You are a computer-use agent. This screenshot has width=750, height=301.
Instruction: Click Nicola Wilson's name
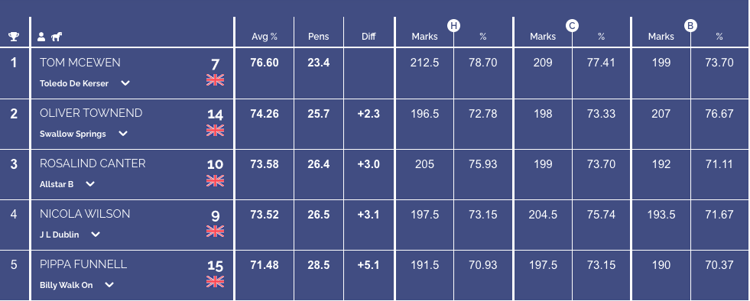(85, 214)
